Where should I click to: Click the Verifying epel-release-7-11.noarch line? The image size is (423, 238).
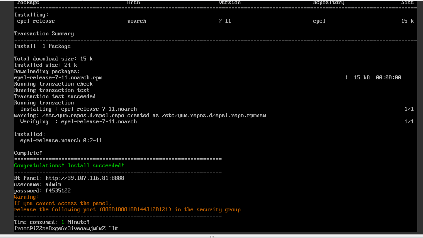[79, 122]
